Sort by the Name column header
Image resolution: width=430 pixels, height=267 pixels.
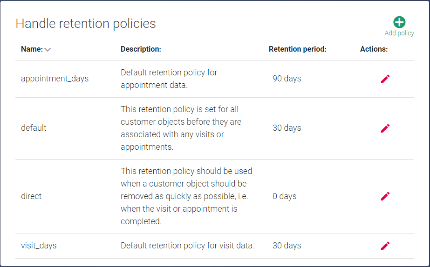click(32, 49)
